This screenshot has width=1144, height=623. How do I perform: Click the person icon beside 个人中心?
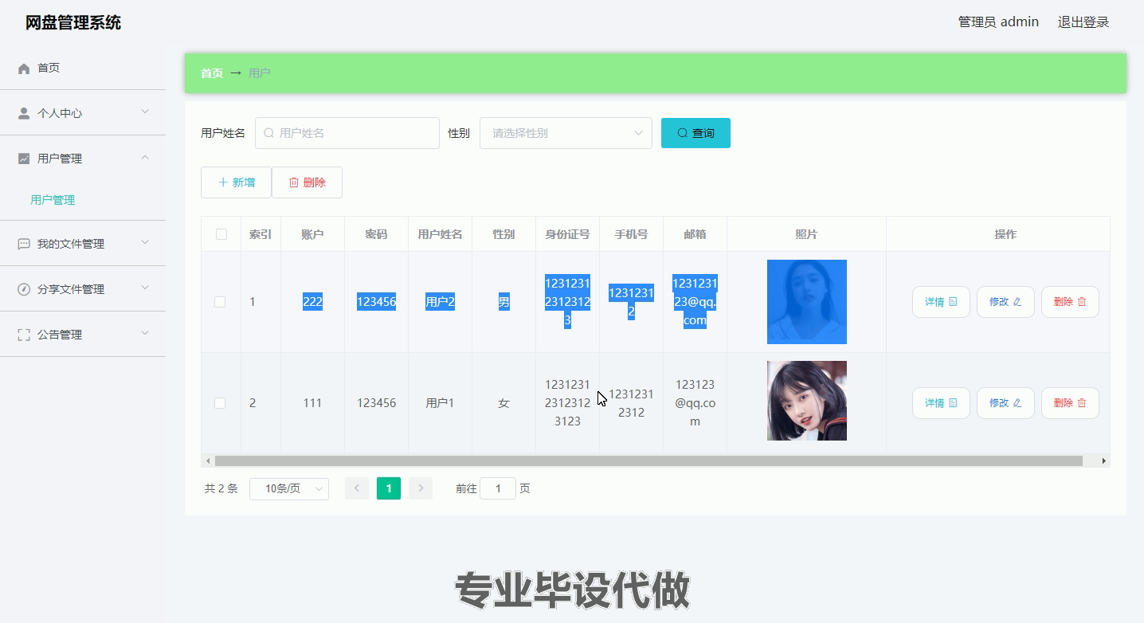tap(24, 113)
